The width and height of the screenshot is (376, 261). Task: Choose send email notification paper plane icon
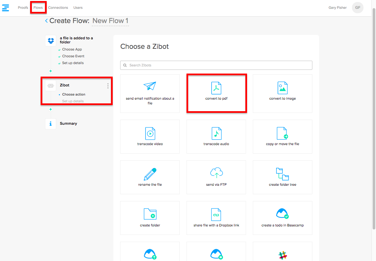pyautogui.click(x=150, y=86)
